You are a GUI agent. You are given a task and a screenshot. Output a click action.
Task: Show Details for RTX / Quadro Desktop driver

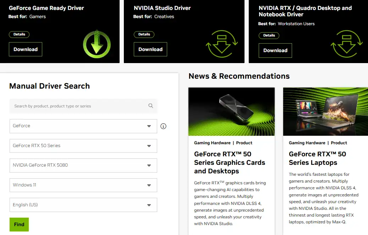coord(269,35)
